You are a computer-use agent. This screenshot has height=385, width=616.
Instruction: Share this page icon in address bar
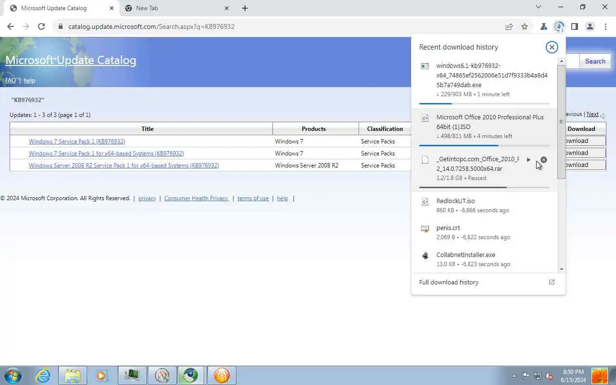point(509,26)
